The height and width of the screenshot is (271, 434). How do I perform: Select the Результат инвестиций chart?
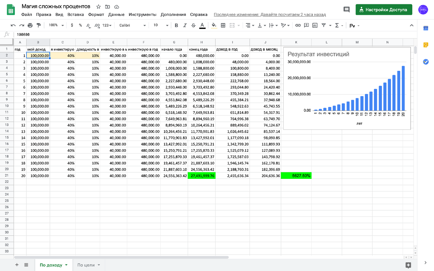coord(348,88)
